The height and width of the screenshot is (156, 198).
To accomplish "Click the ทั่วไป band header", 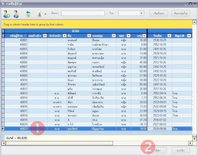I will tap(76, 31).
